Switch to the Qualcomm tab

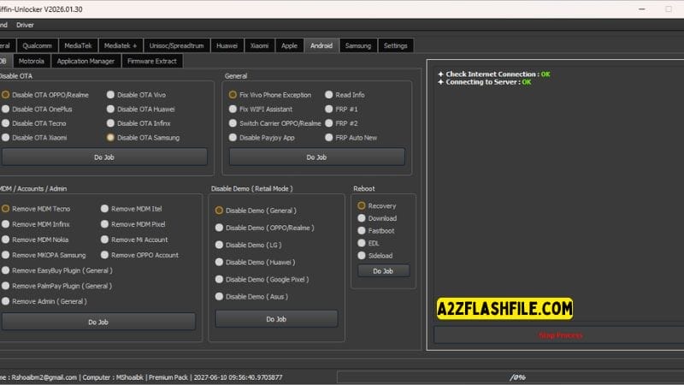pyautogui.click(x=37, y=45)
